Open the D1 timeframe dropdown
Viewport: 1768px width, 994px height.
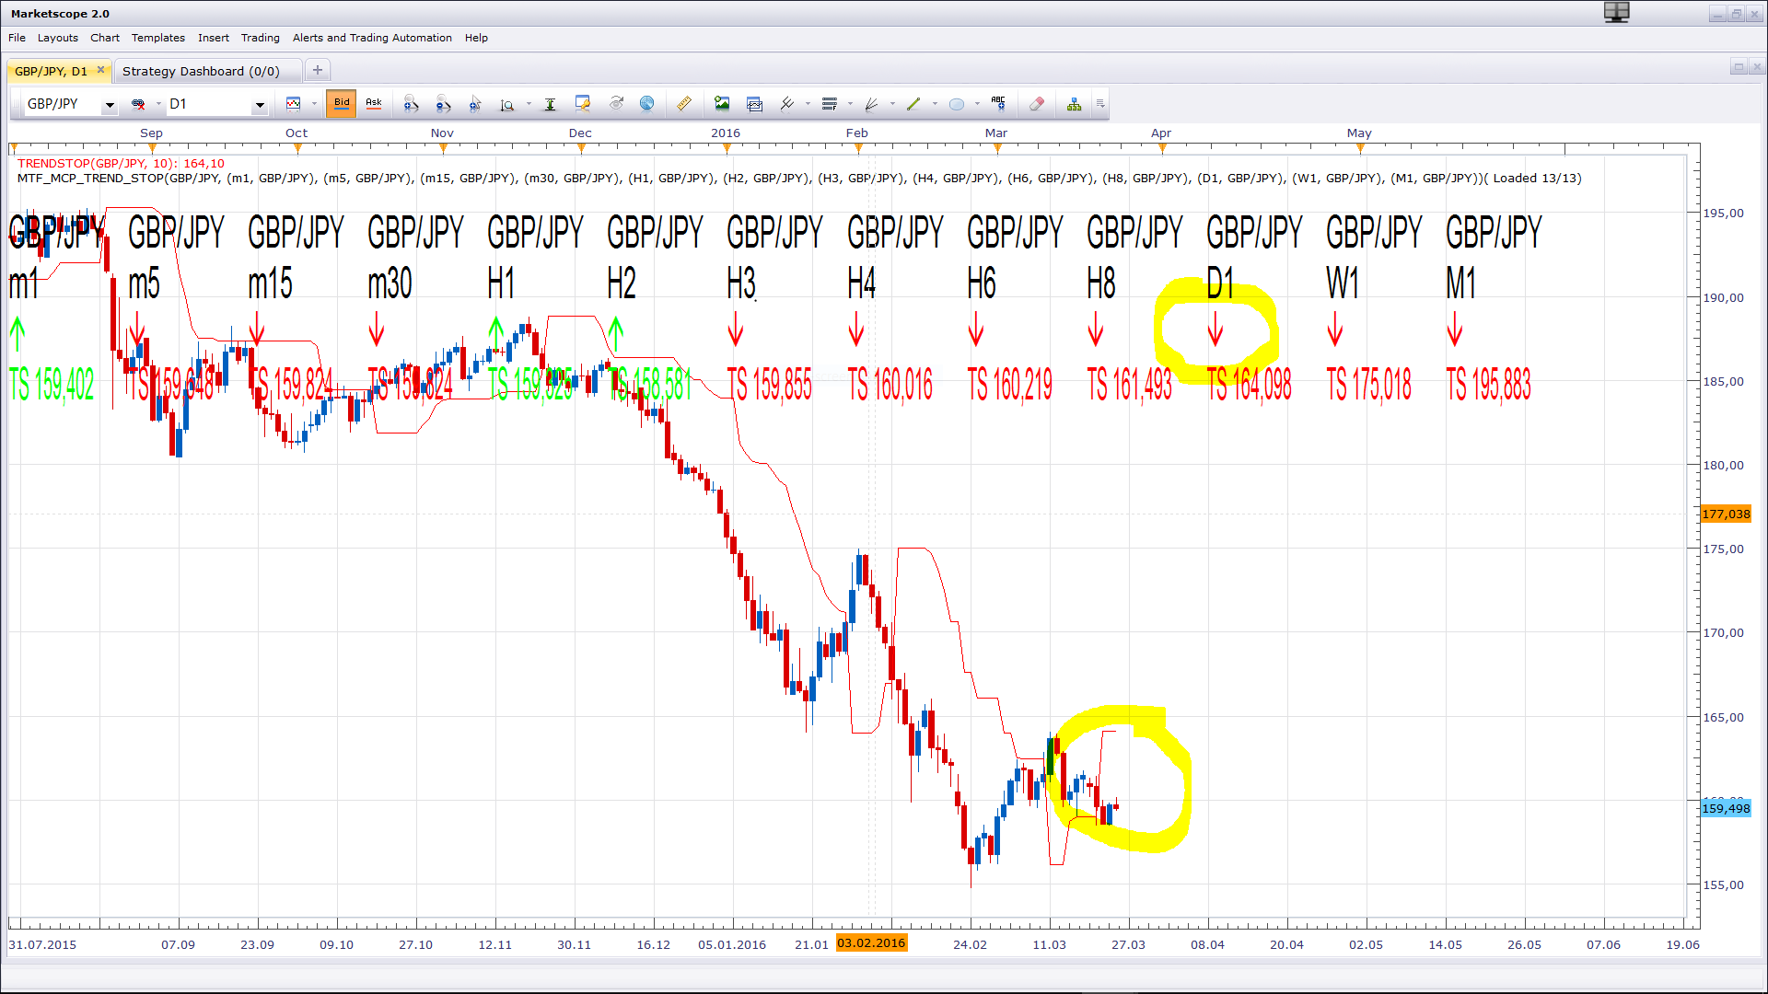(260, 105)
